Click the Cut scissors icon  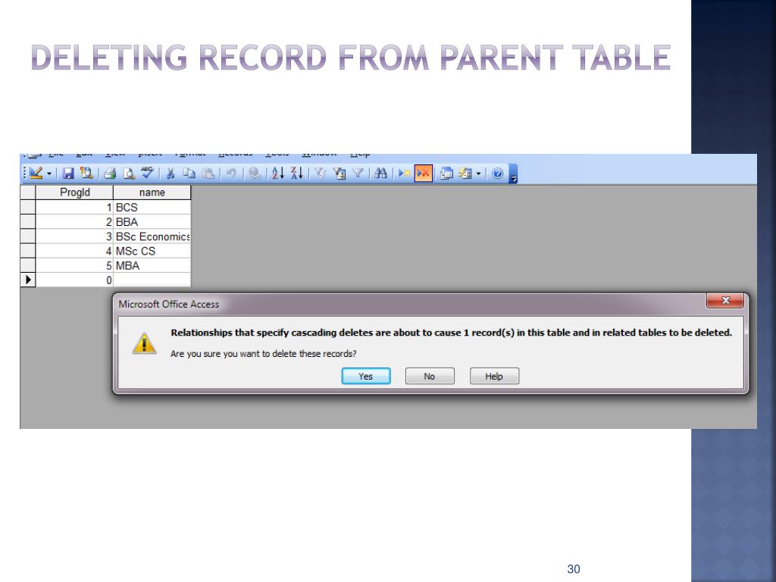click(x=171, y=174)
